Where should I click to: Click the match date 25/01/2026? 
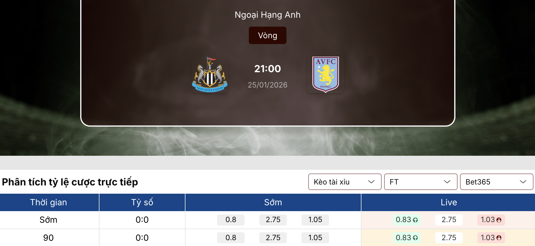coord(267,85)
